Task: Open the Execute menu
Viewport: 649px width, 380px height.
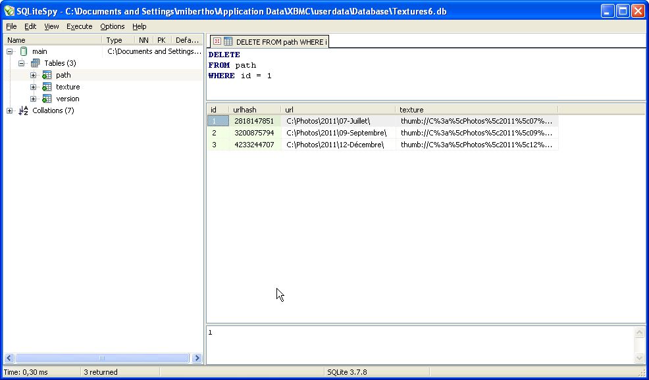Action: pos(79,26)
